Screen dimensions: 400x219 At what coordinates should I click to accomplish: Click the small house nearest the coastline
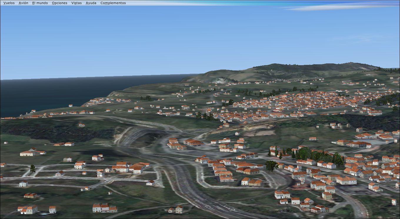tap(71, 105)
